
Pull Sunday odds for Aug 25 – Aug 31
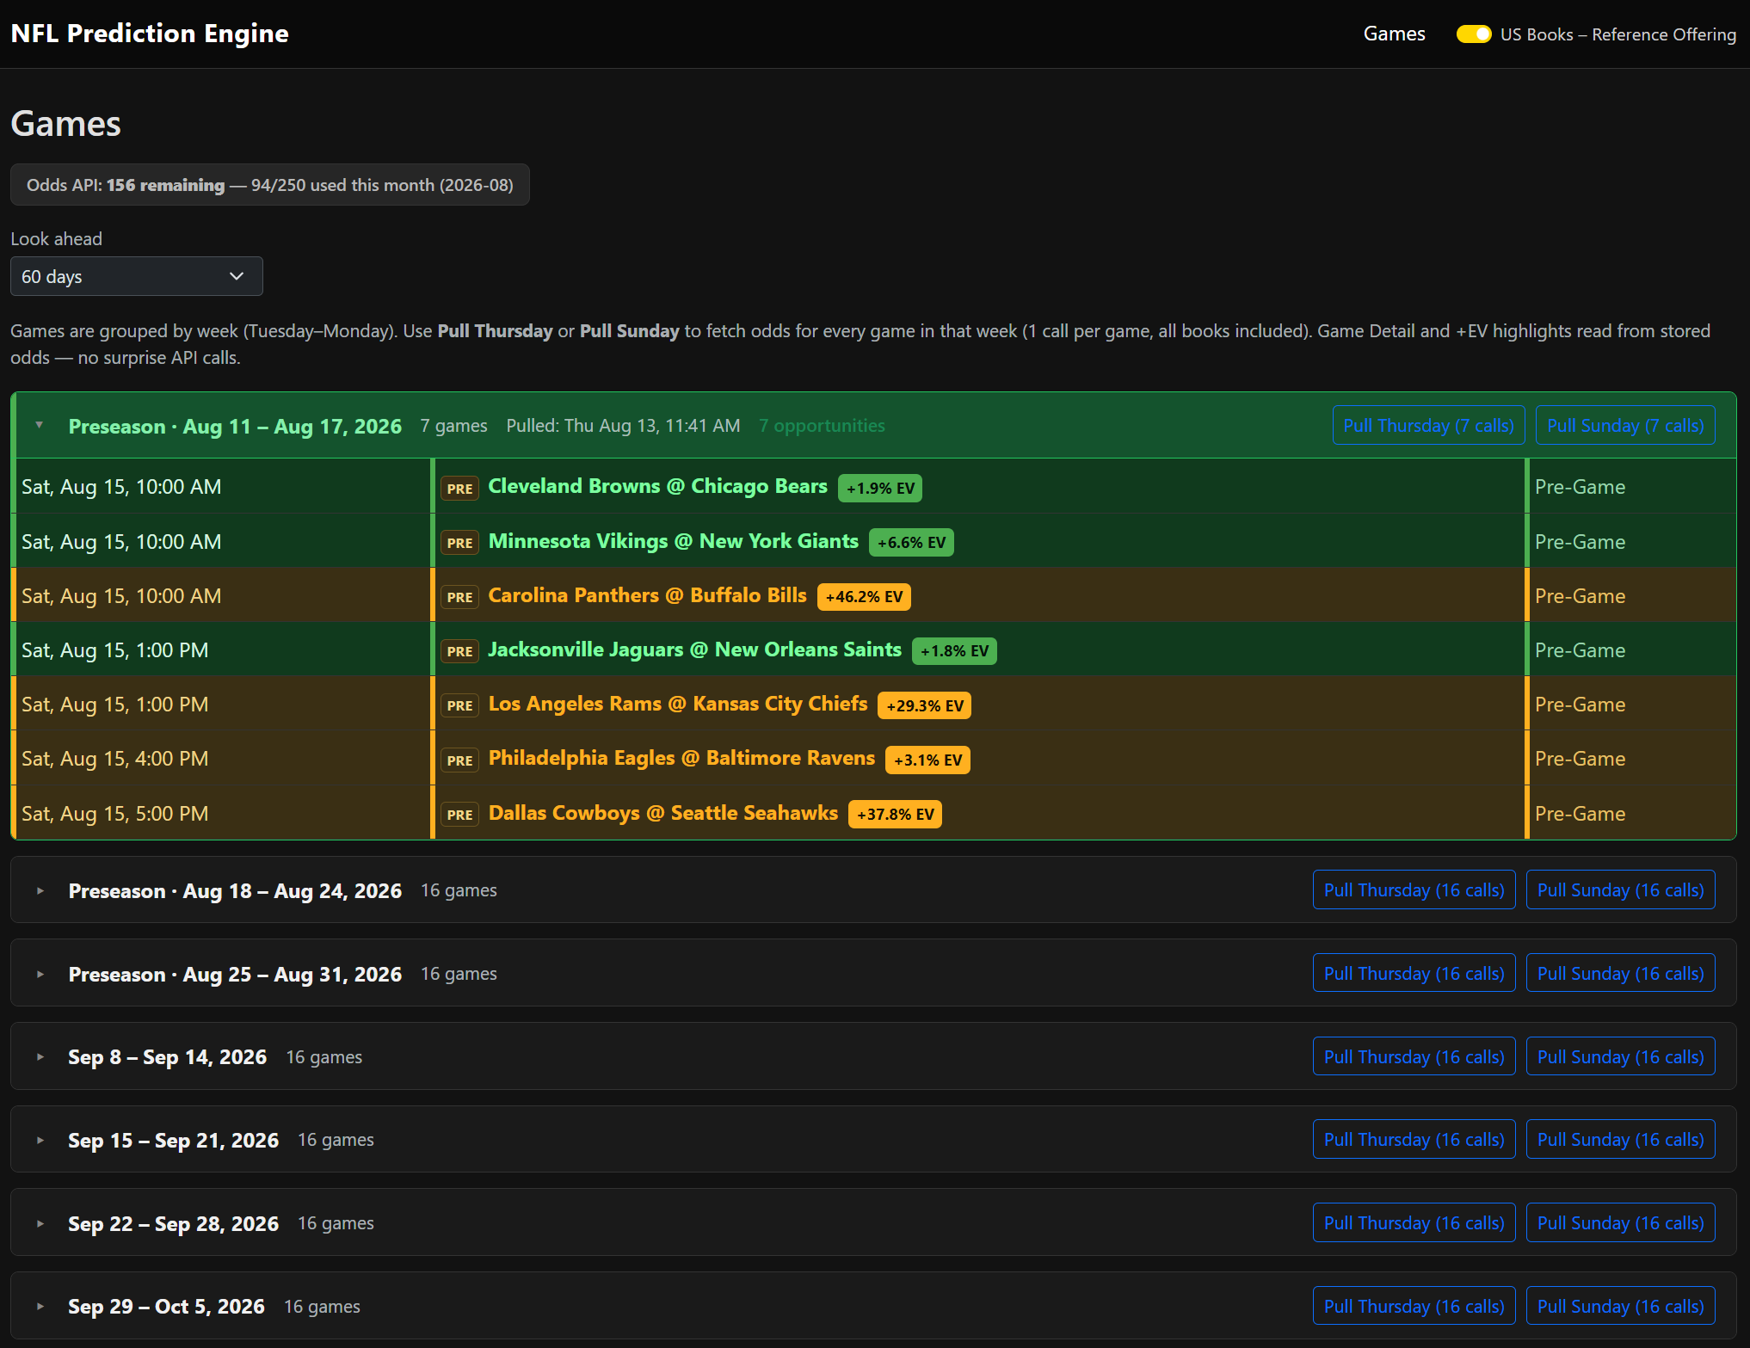pyautogui.click(x=1620, y=973)
